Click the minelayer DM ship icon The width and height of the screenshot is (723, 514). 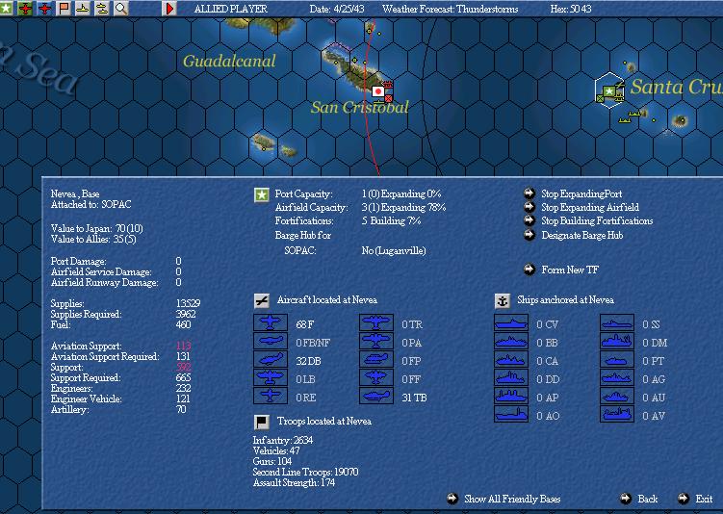tap(617, 341)
